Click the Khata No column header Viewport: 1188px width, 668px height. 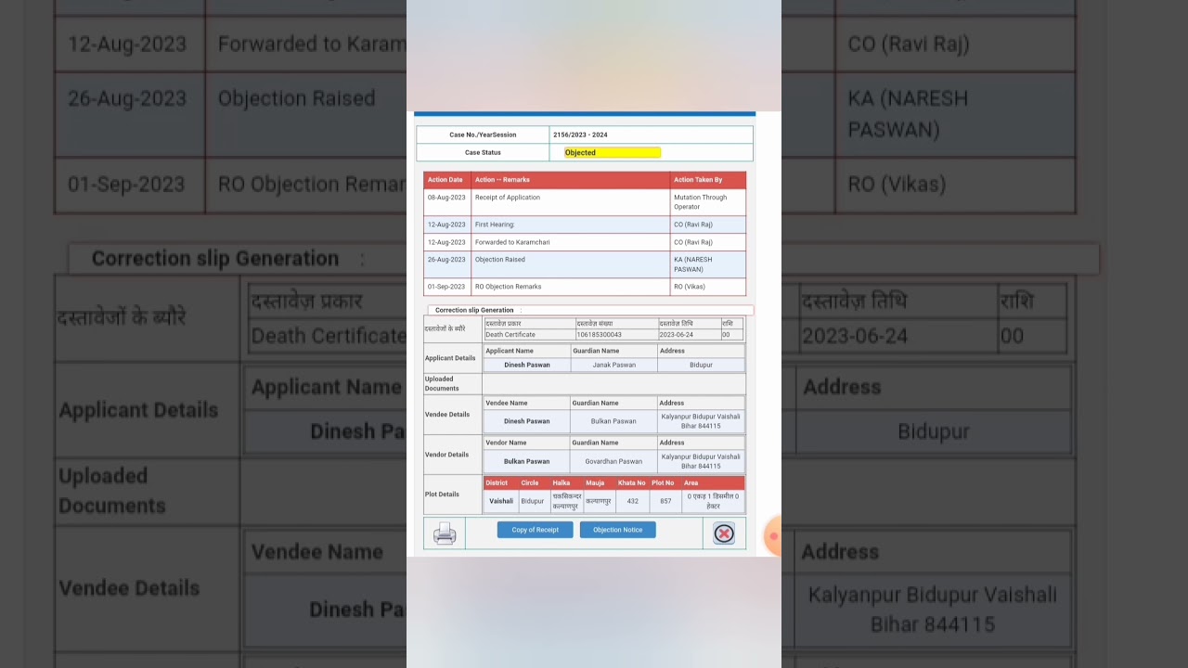(632, 482)
